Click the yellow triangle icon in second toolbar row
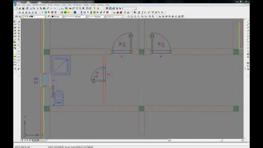This screenshot has width=263, height=148. [69, 12]
